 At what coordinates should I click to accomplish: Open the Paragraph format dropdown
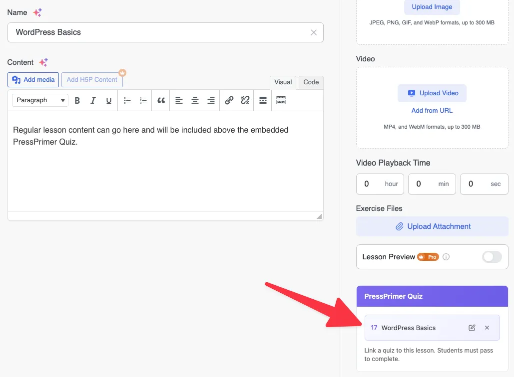click(x=40, y=100)
